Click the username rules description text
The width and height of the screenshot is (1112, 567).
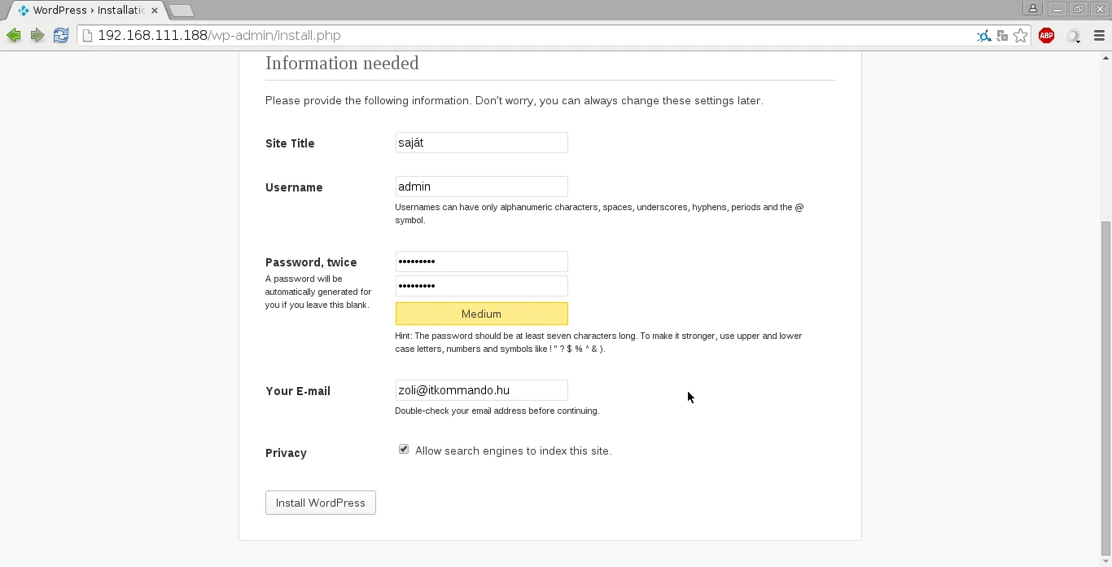pyautogui.click(x=599, y=213)
